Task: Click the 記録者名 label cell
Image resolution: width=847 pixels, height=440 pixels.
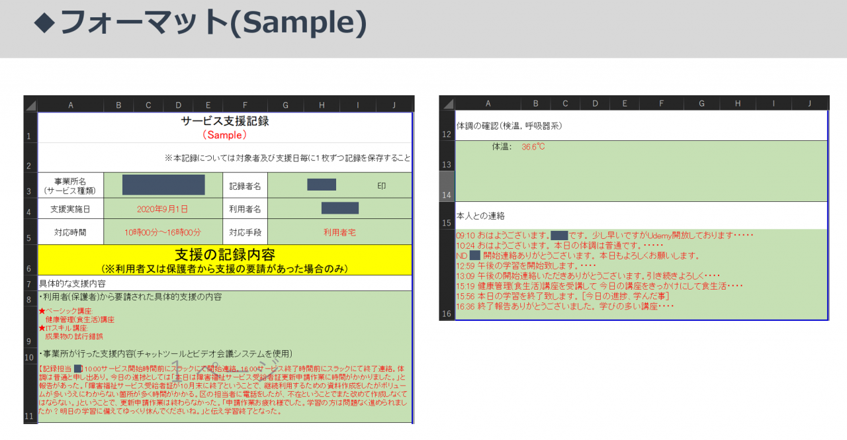Action: pos(245,186)
